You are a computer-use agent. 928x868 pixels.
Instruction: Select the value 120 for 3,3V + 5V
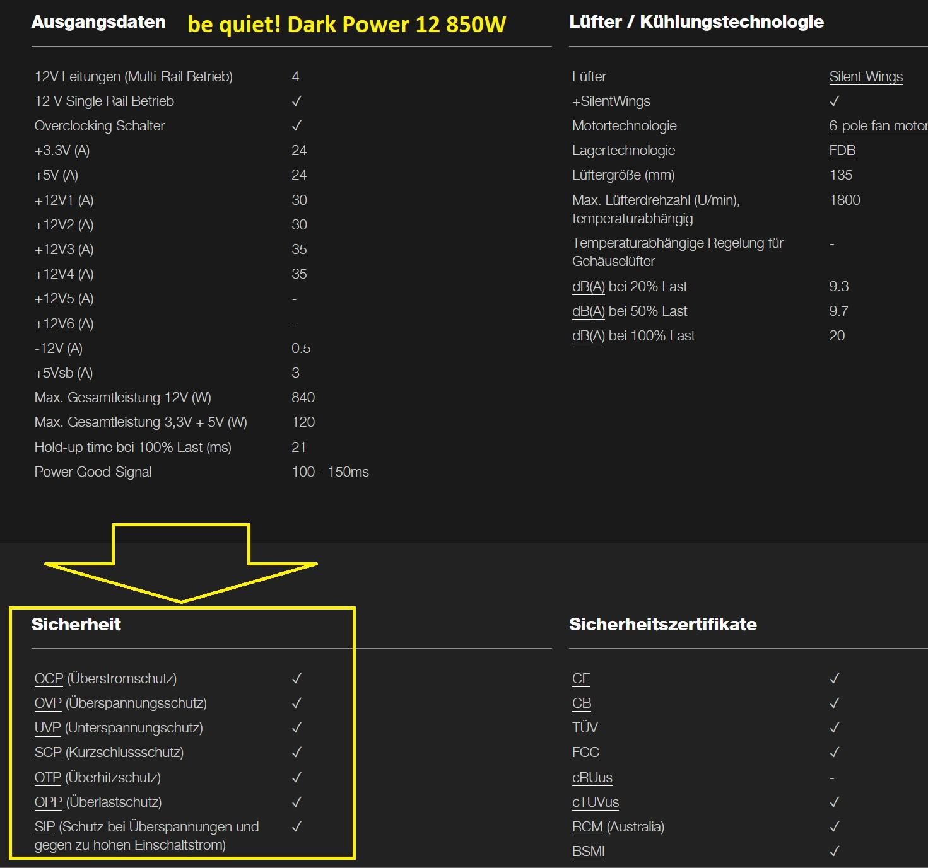point(303,422)
